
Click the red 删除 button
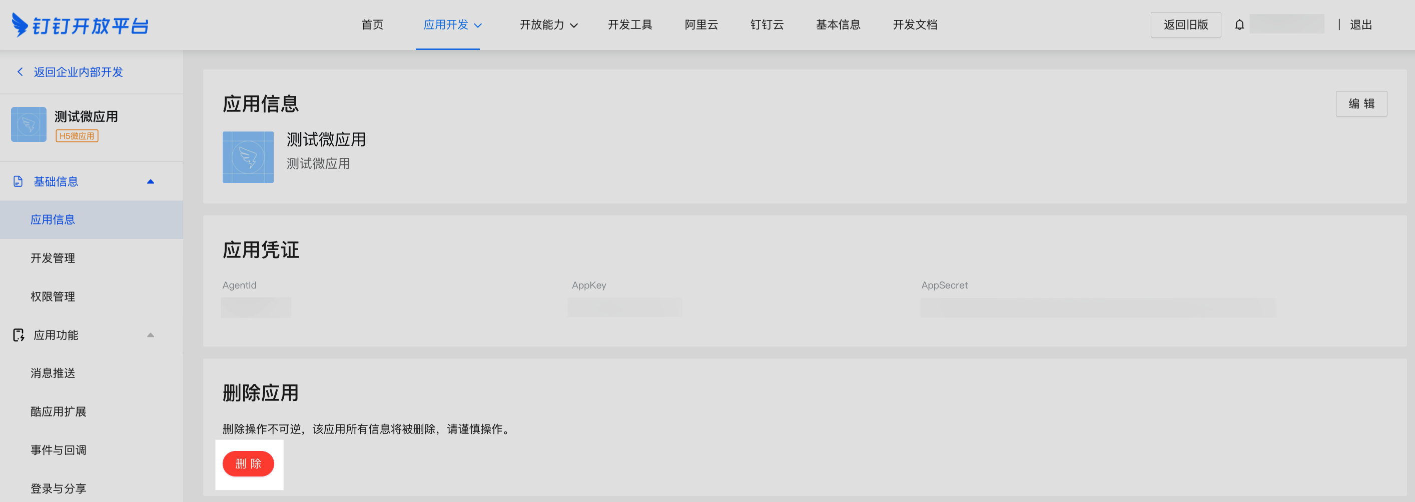pyautogui.click(x=248, y=463)
